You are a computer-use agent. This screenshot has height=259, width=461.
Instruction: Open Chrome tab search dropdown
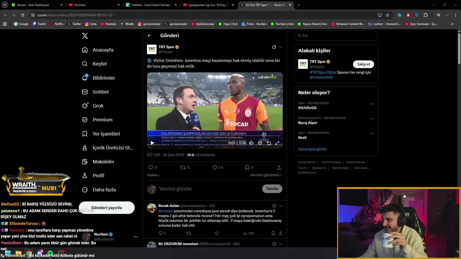(5, 5)
